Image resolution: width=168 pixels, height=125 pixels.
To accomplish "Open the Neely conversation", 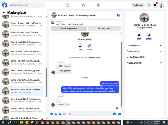I will pyautogui.click(x=23, y=110).
